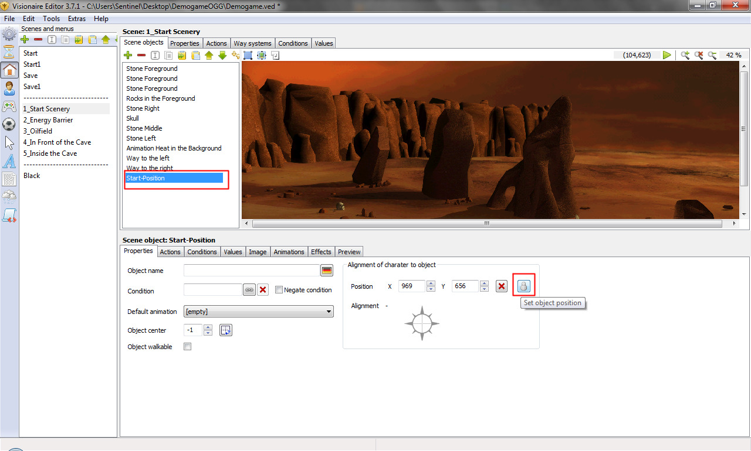The width and height of the screenshot is (751, 451).
Task: Zoom out on the scene preview
Action: click(x=712, y=55)
